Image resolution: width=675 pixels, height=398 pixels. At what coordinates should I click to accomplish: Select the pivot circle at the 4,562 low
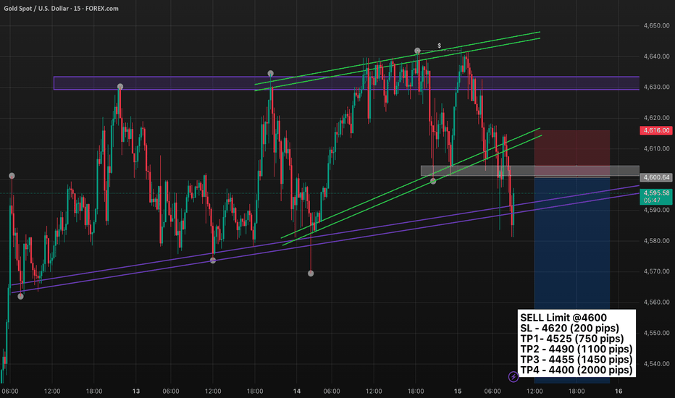coord(20,296)
